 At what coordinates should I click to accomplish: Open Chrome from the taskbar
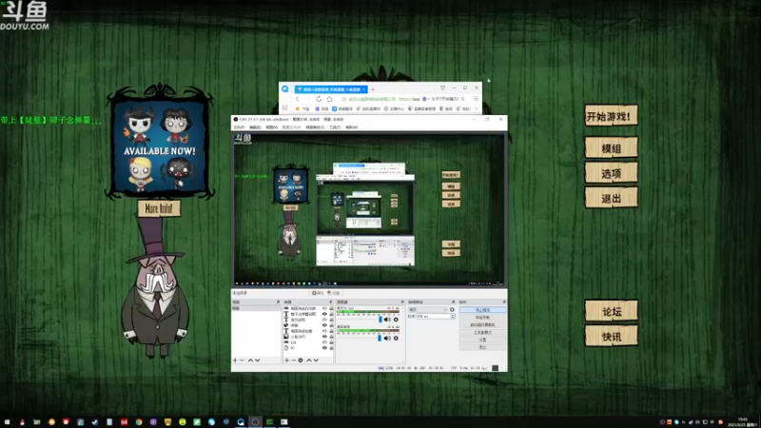(x=139, y=422)
